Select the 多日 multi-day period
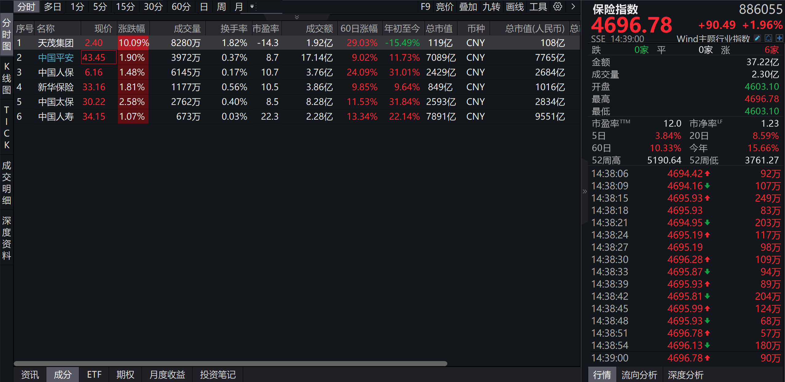 [x=52, y=6]
